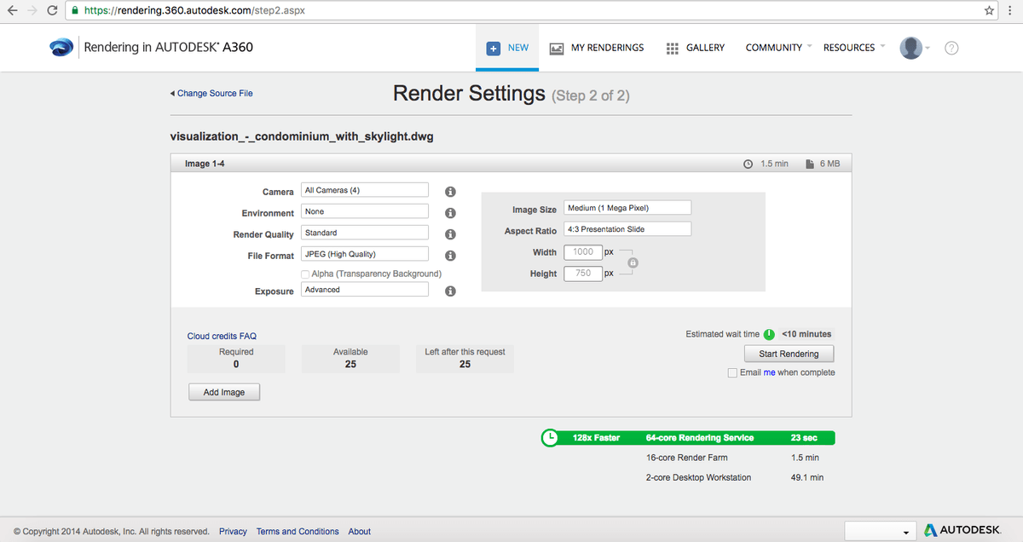Open the Privacy link in footer
This screenshot has width=1023, height=542.
(x=233, y=532)
